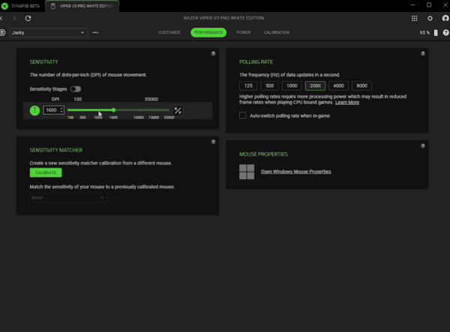Click the X/Y sensitivity axis icon
This screenshot has width=450, height=332.
click(178, 110)
